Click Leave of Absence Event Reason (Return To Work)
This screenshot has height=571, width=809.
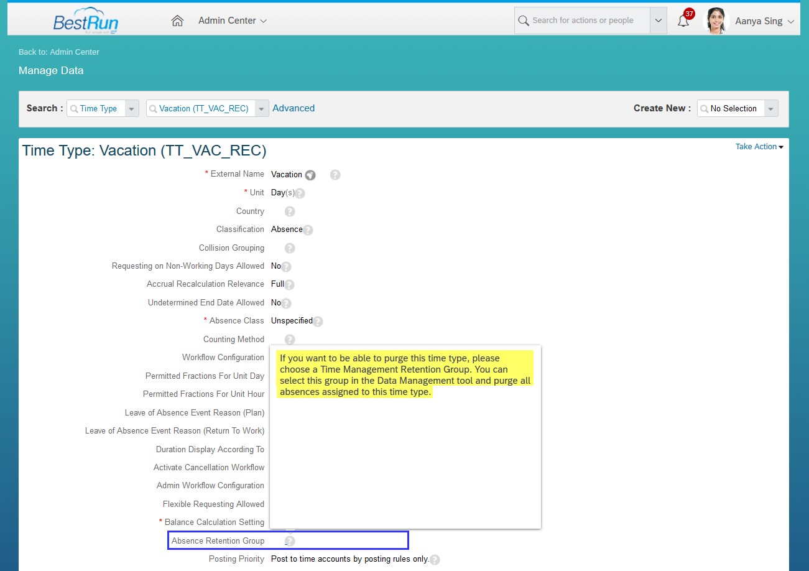(175, 431)
